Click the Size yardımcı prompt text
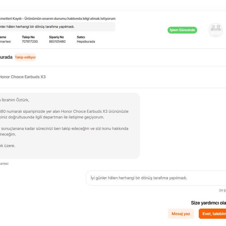226x226 pixels. [208, 203]
